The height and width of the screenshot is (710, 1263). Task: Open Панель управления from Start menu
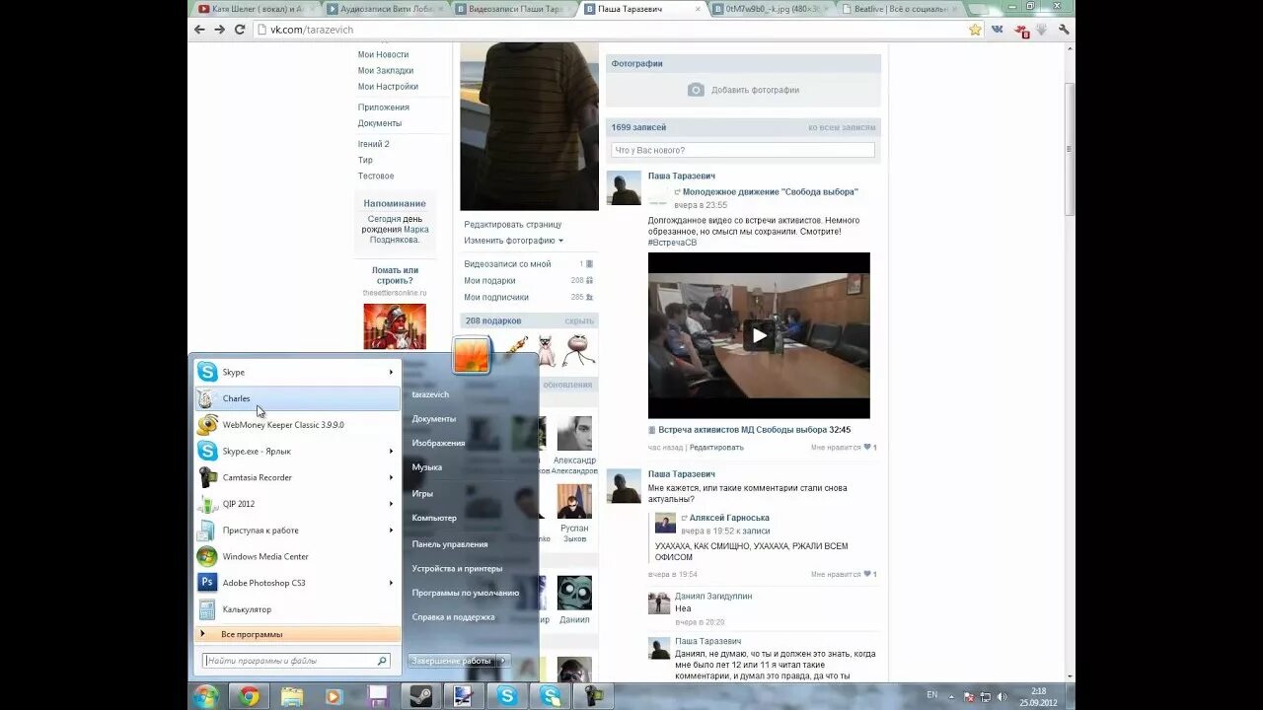click(x=450, y=543)
